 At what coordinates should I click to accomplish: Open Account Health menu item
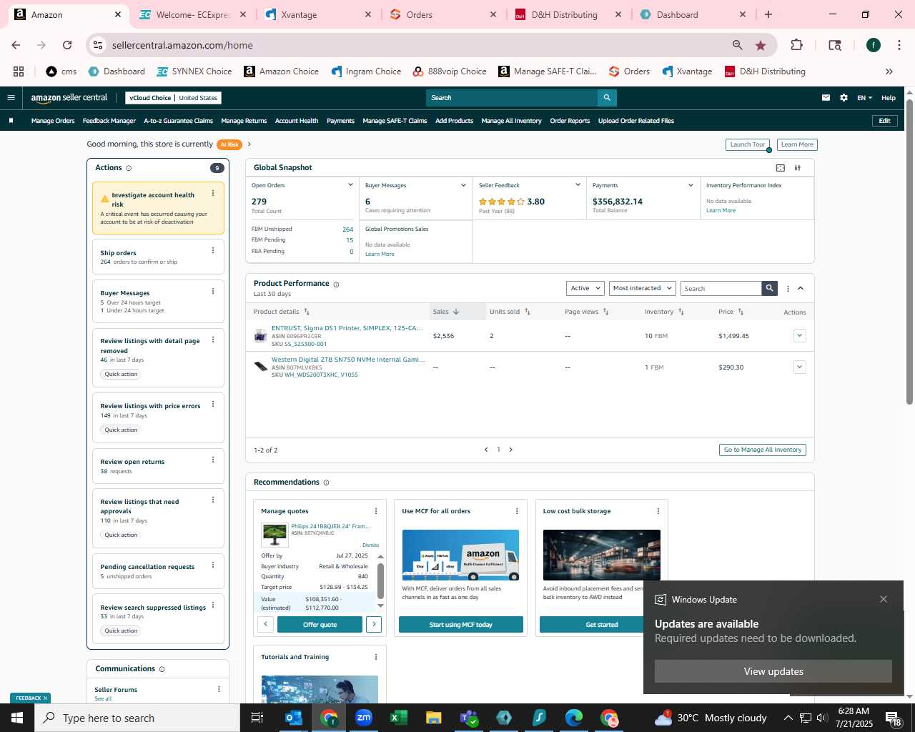(x=297, y=121)
